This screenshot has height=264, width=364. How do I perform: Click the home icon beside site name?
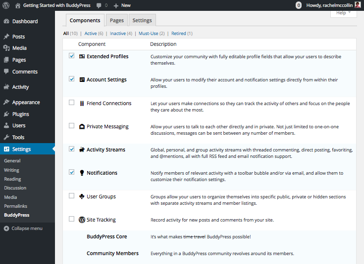point(18,5)
